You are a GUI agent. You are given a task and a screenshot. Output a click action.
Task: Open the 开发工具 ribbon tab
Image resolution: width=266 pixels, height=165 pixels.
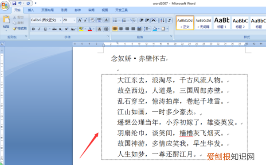[121, 10]
